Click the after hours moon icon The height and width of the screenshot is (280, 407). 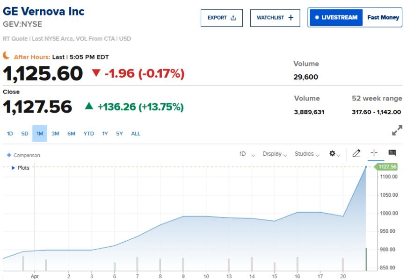click(x=7, y=56)
